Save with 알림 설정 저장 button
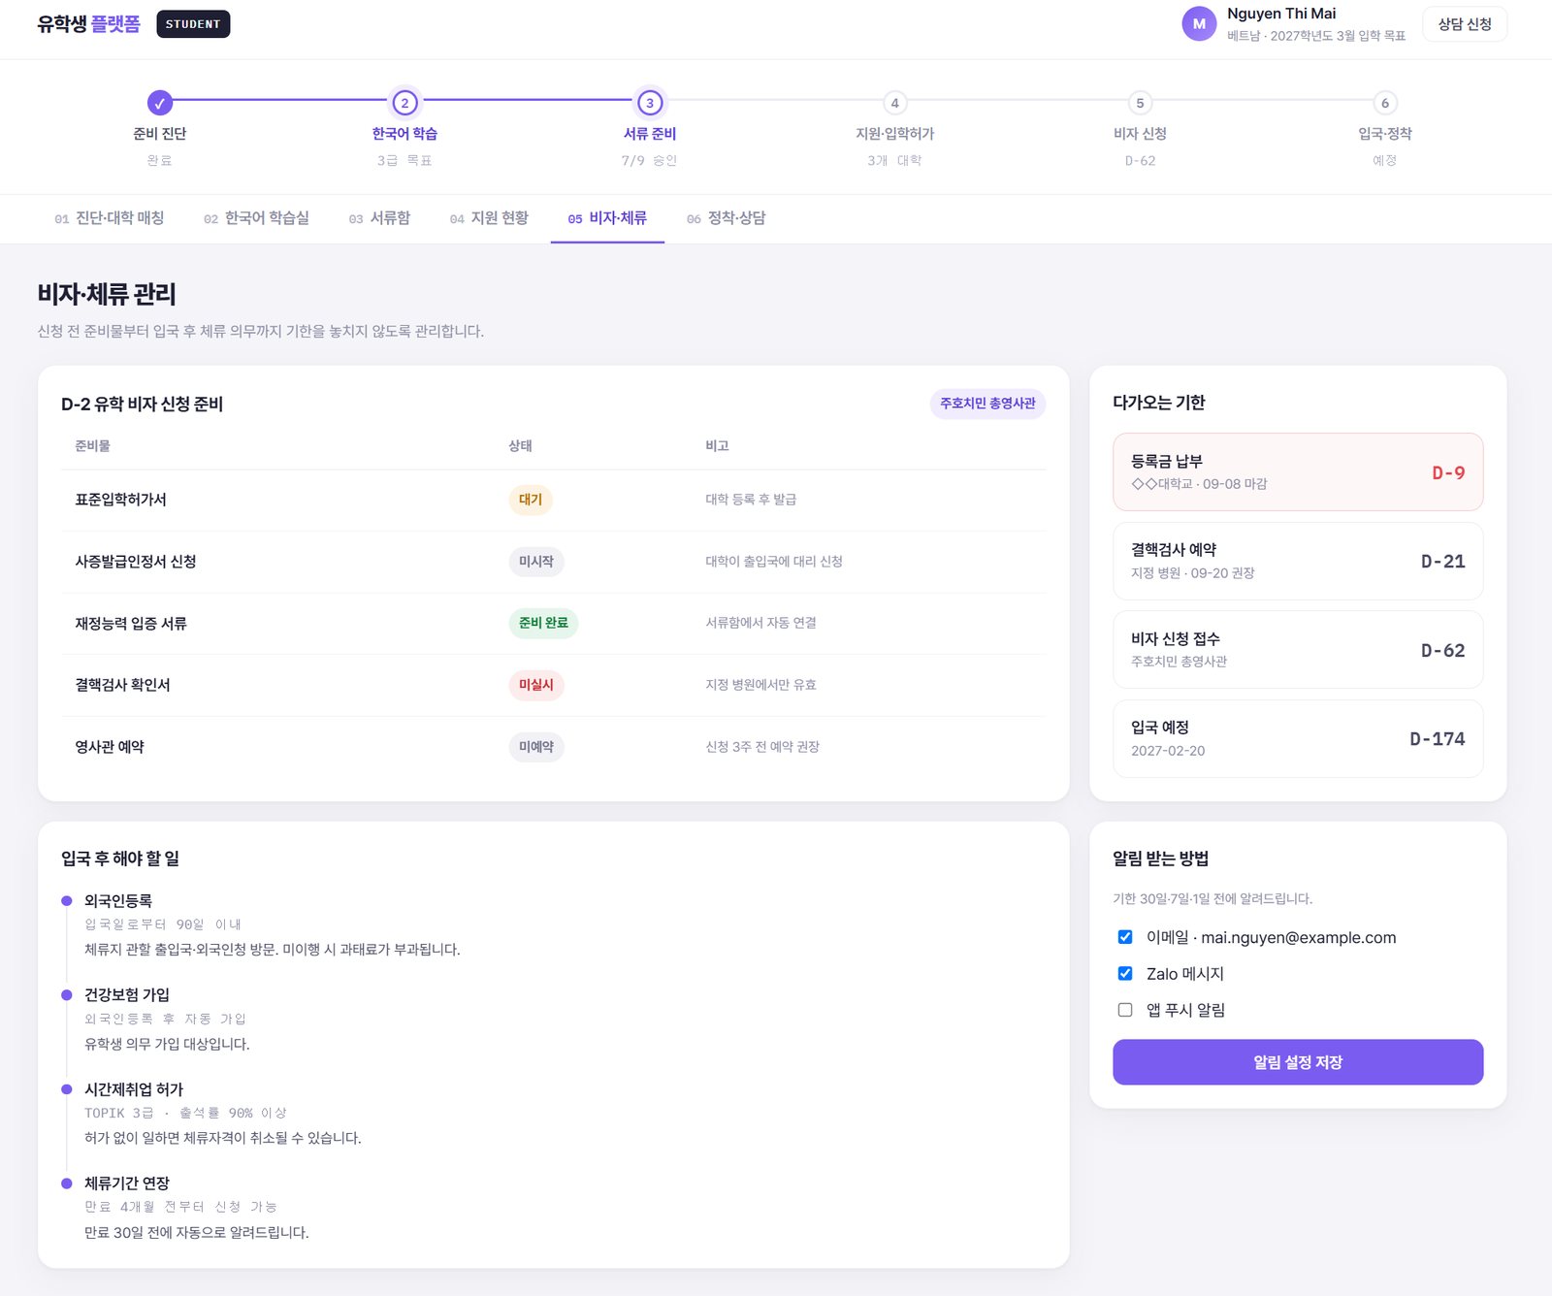This screenshot has width=1552, height=1296. (x=1298, y=1062)
